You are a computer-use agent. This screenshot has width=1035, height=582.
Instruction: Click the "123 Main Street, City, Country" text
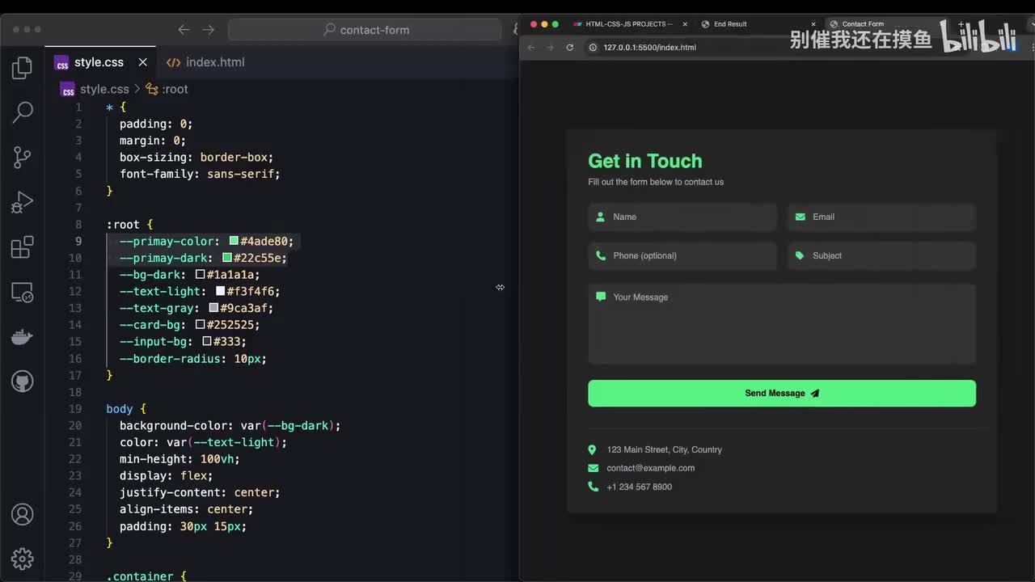click(x=665, y=449)
